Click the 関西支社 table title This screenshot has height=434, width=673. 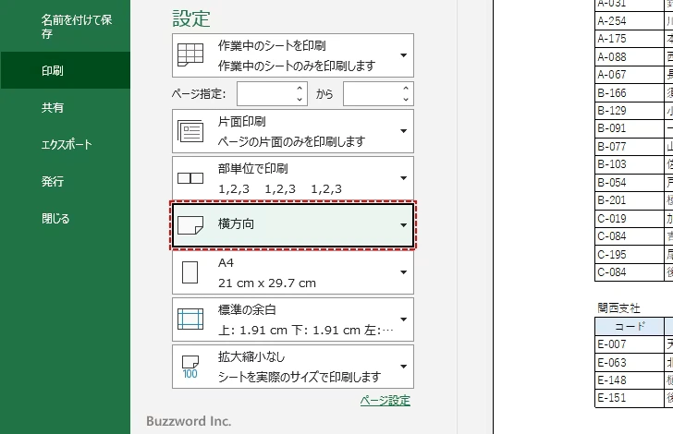(x=618, y=307)
